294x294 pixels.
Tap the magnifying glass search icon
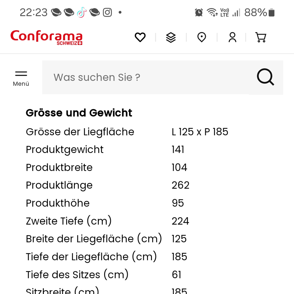pyautogui.click(x=265, y=77)
